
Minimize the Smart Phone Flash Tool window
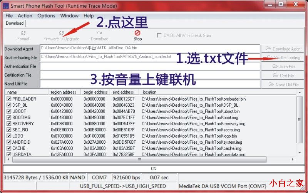pos(270,4)
